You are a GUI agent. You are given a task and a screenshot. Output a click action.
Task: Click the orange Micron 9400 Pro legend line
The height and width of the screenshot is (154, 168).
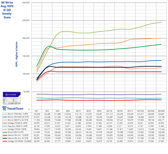click(5, 120)
